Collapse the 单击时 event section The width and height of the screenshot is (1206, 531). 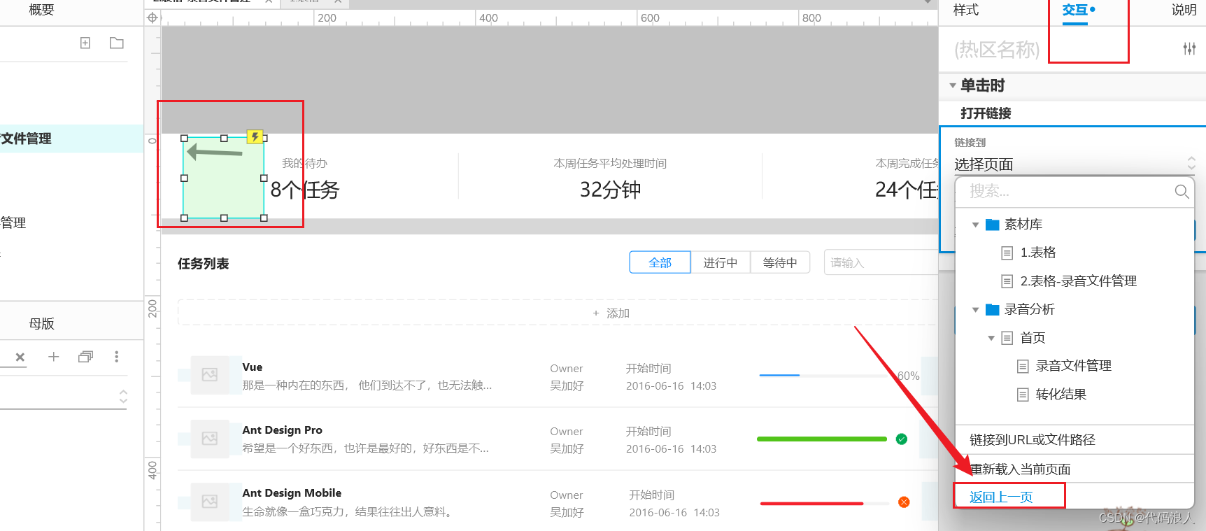953,85
